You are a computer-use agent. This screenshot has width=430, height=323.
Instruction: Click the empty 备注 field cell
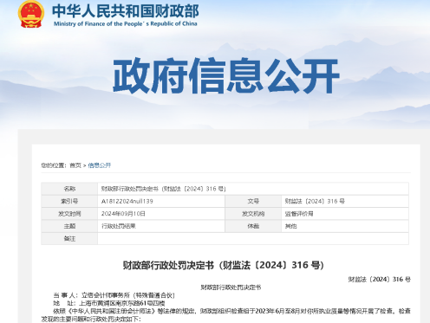[x=253, y=239]
